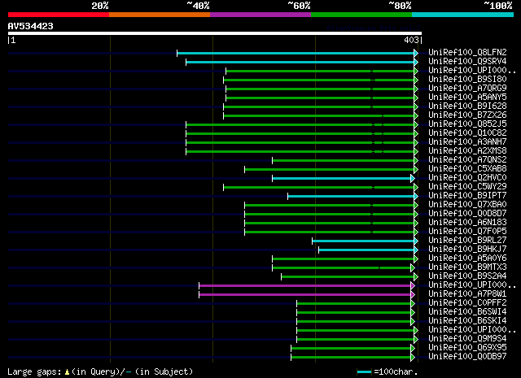Viewport: 521px width, 378px height.
Task: Click the UniRef100_C0PFF2 label
Action: 467,303
